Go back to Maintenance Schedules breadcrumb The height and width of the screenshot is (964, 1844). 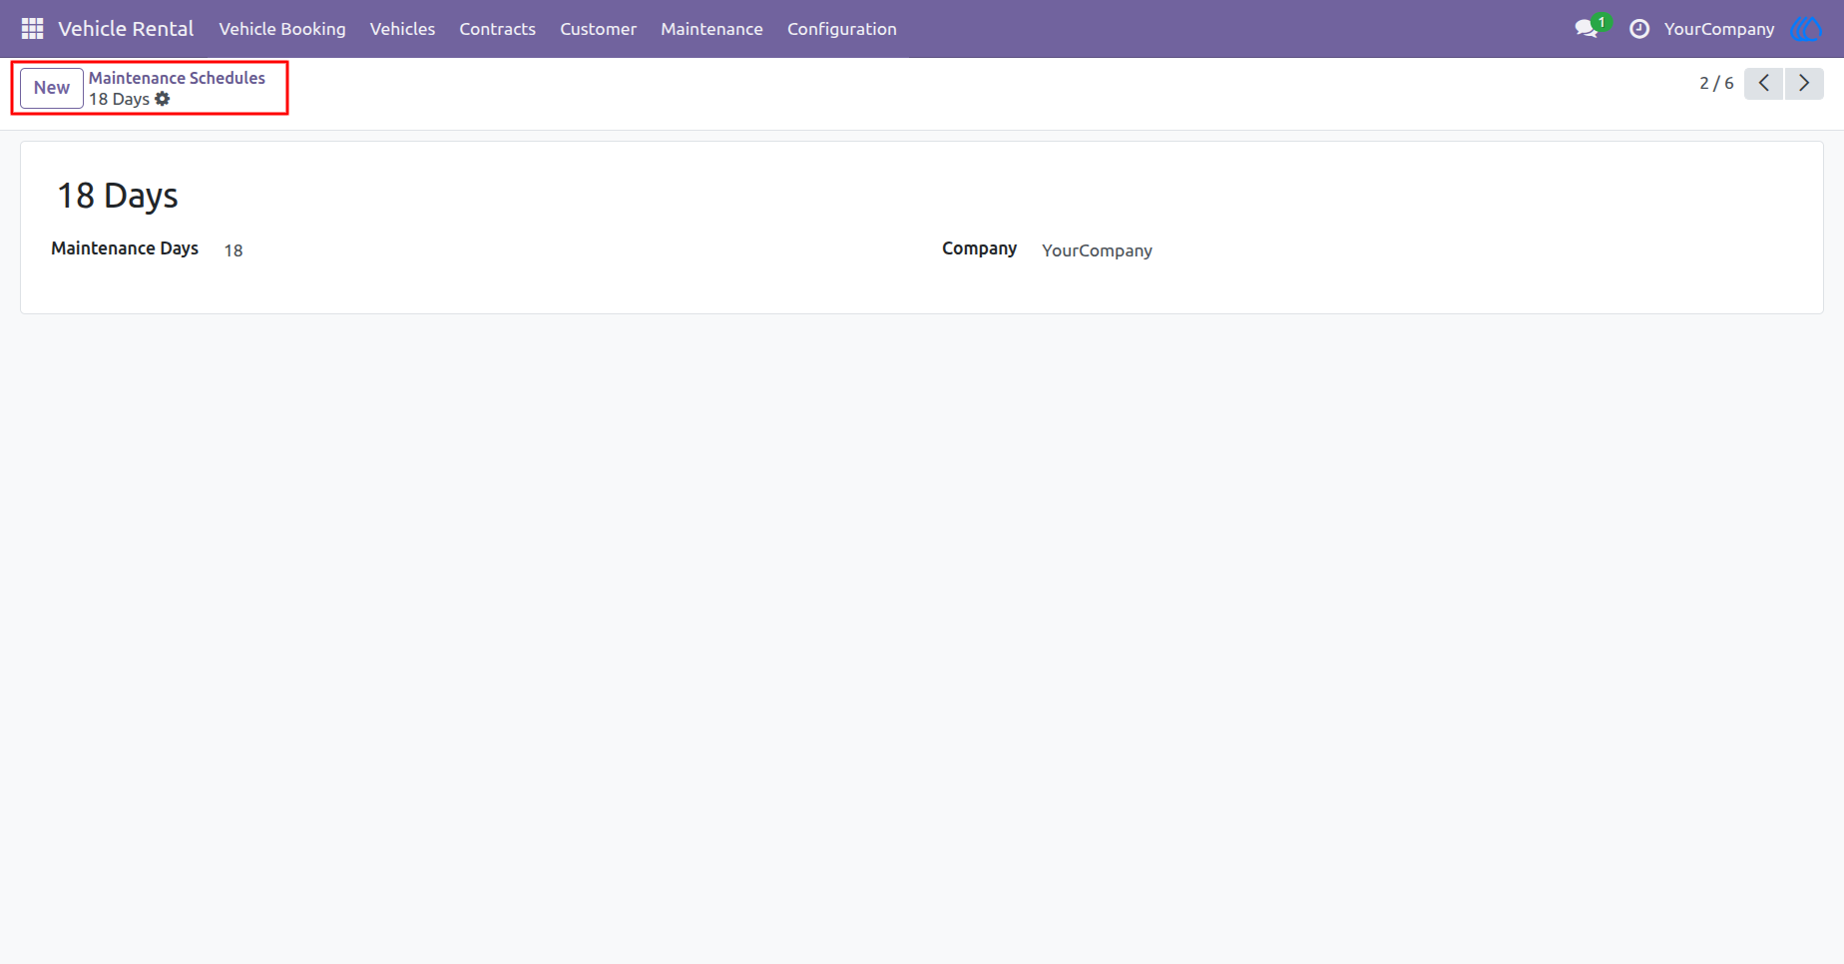coord(177,78)
